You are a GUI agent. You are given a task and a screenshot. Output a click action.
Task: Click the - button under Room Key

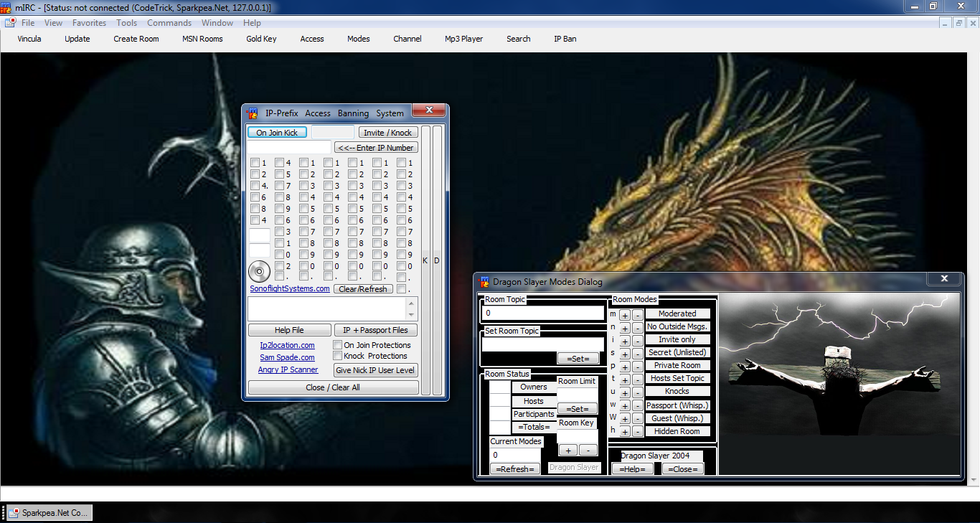(x=588, y=450)
